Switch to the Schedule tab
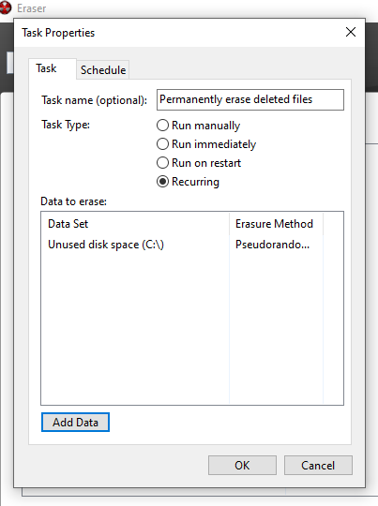 103,69
